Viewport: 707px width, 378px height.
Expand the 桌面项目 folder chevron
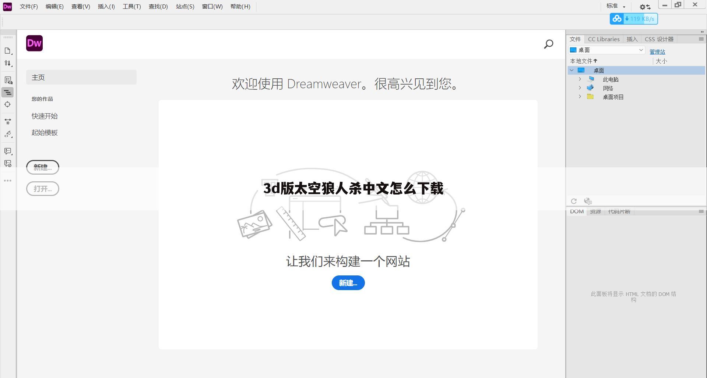coord(580,97)
